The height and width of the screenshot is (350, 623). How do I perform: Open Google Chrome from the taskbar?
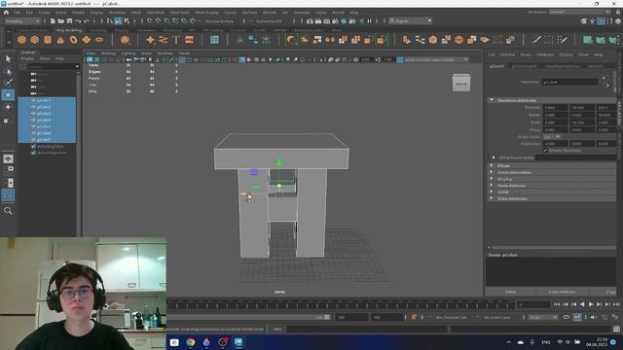191,342
